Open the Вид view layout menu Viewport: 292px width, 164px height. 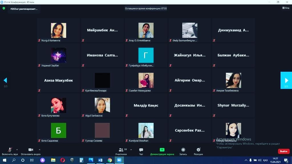pyautogui.click(x=285, y=8)
